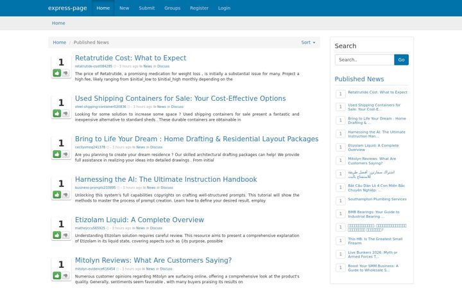Open author retatrutide-cost084285 profile
The height and width of the screenshot is (289, 462).
(94, 66)
